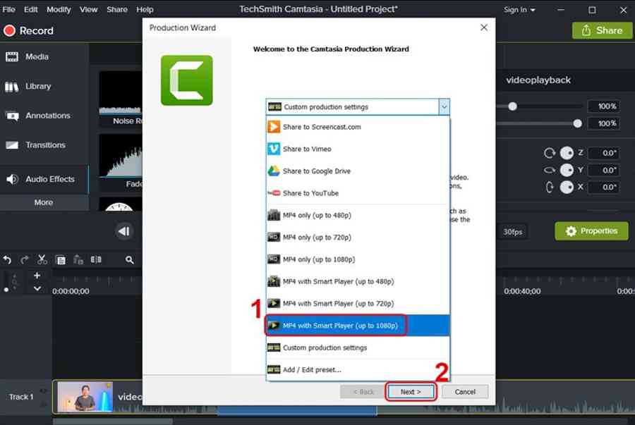Click the Y rotation value field
Screen dimensions: 635x425
tap(604, 171)
